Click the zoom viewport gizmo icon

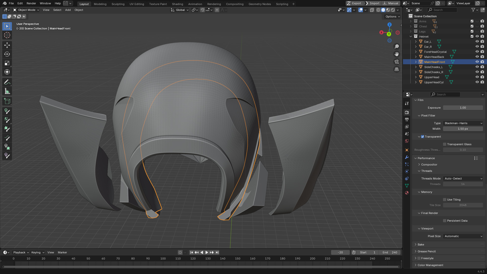(397, 46)
